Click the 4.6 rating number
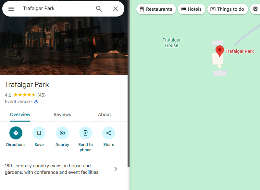Image resolution: width=260 pixels, height=190 pixels. pyautogui.click(x=8, y=95)
